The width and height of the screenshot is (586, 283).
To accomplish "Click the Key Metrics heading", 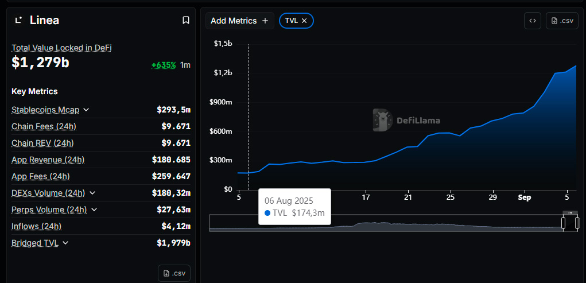I will 34,91.
